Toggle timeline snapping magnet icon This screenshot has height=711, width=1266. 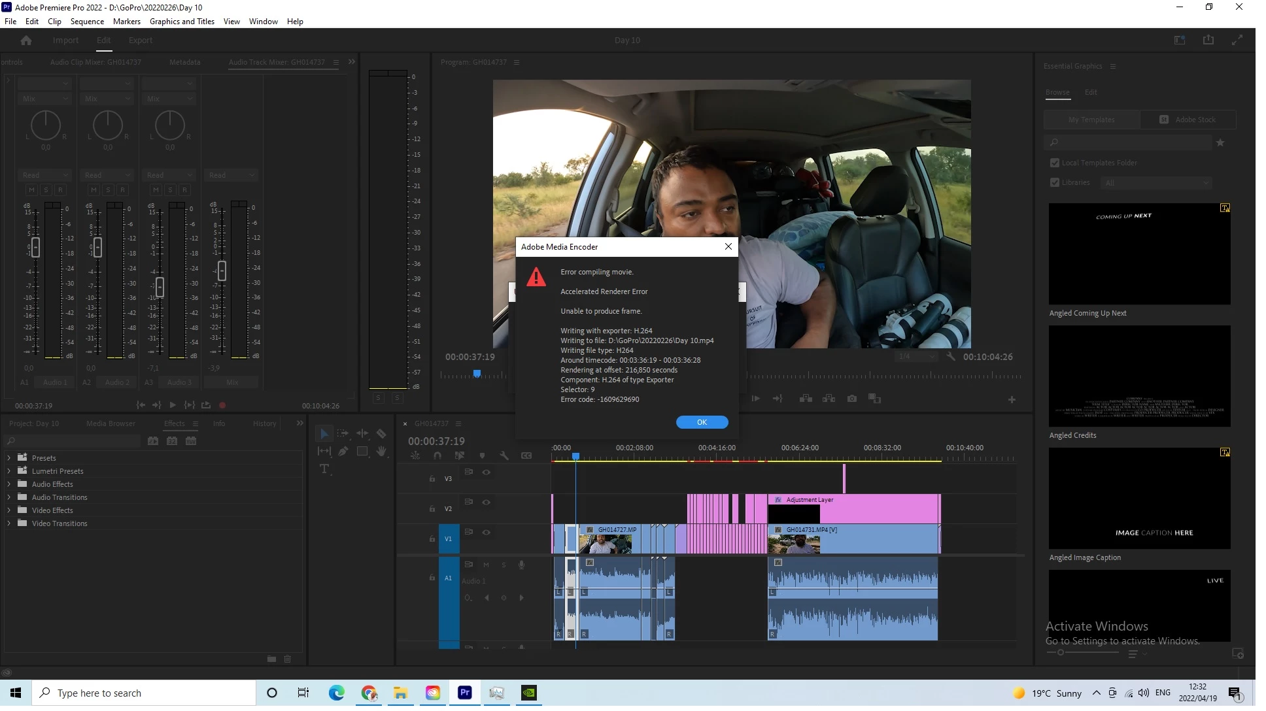437,455
